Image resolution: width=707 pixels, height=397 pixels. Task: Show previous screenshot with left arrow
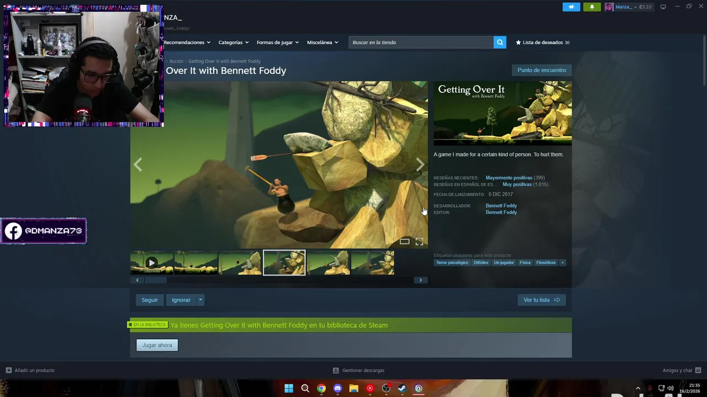[x=138, y=164]
